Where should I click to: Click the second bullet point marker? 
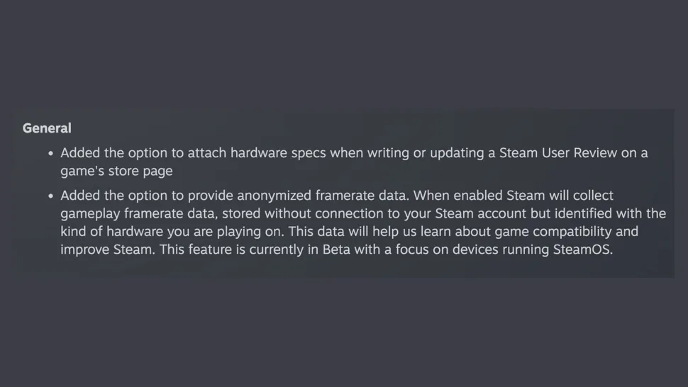[x=50, y=196]
